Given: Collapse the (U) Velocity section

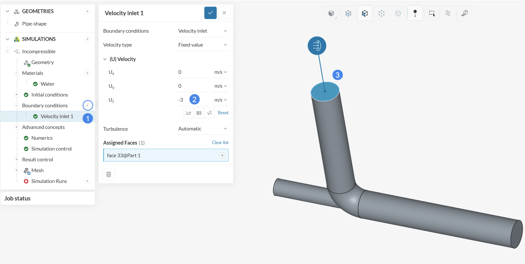Looking at the screenshot, I should click(105, 59).
